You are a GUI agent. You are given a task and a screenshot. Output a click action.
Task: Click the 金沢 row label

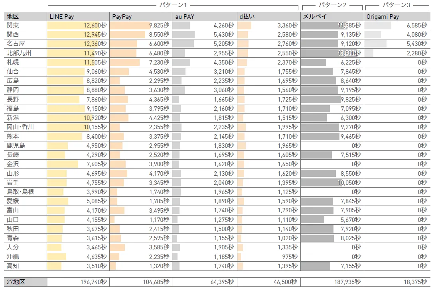13,164
